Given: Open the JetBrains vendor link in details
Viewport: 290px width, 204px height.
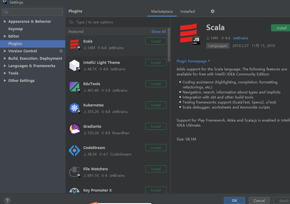Looking at the screenshot, I should (240, 38).
